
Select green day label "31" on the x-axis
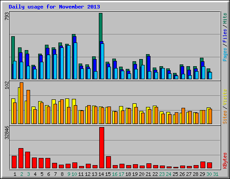pyautogui.click(x=216, y=174)
